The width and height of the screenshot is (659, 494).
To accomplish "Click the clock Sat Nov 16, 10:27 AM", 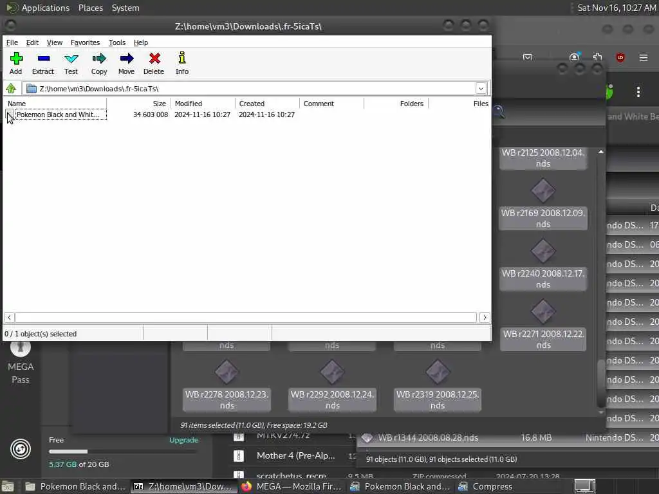I will click(x=616, y=8).
